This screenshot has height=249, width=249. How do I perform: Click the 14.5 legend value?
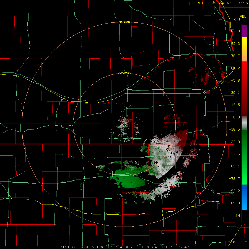coord(235,105)
